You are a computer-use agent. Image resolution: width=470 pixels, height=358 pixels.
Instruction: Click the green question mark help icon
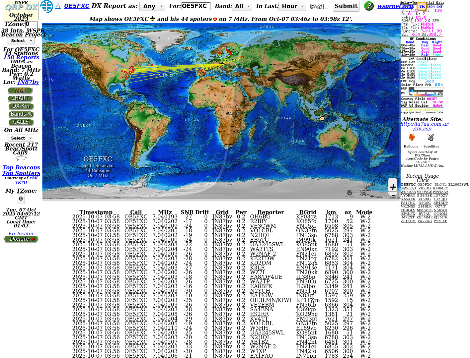369,6
